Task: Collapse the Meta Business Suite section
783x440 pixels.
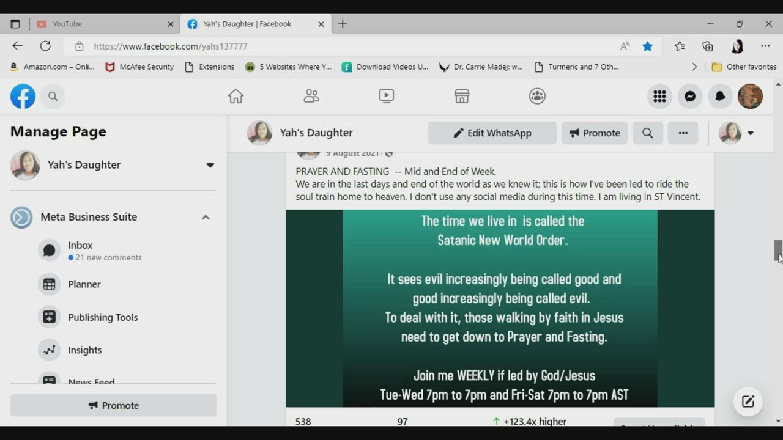Action: coord(206,217)
